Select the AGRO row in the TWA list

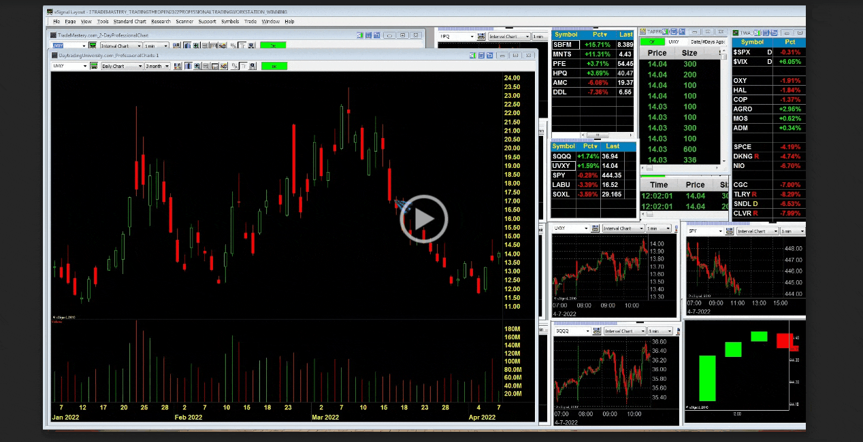pos(768,109)
